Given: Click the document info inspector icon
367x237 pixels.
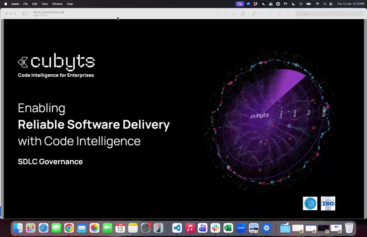Looking at the screenshot, I should pos(217,13).
